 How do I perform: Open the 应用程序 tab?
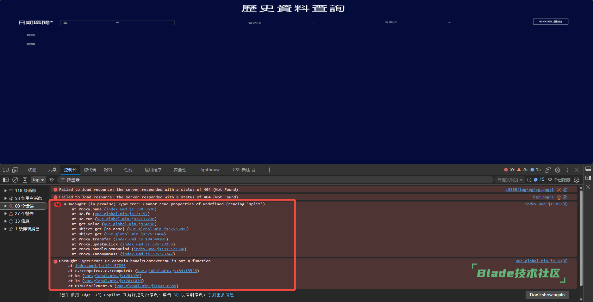click(153, 170)
